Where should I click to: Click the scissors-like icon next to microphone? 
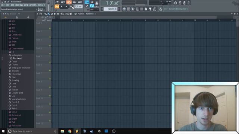[180, 3]
